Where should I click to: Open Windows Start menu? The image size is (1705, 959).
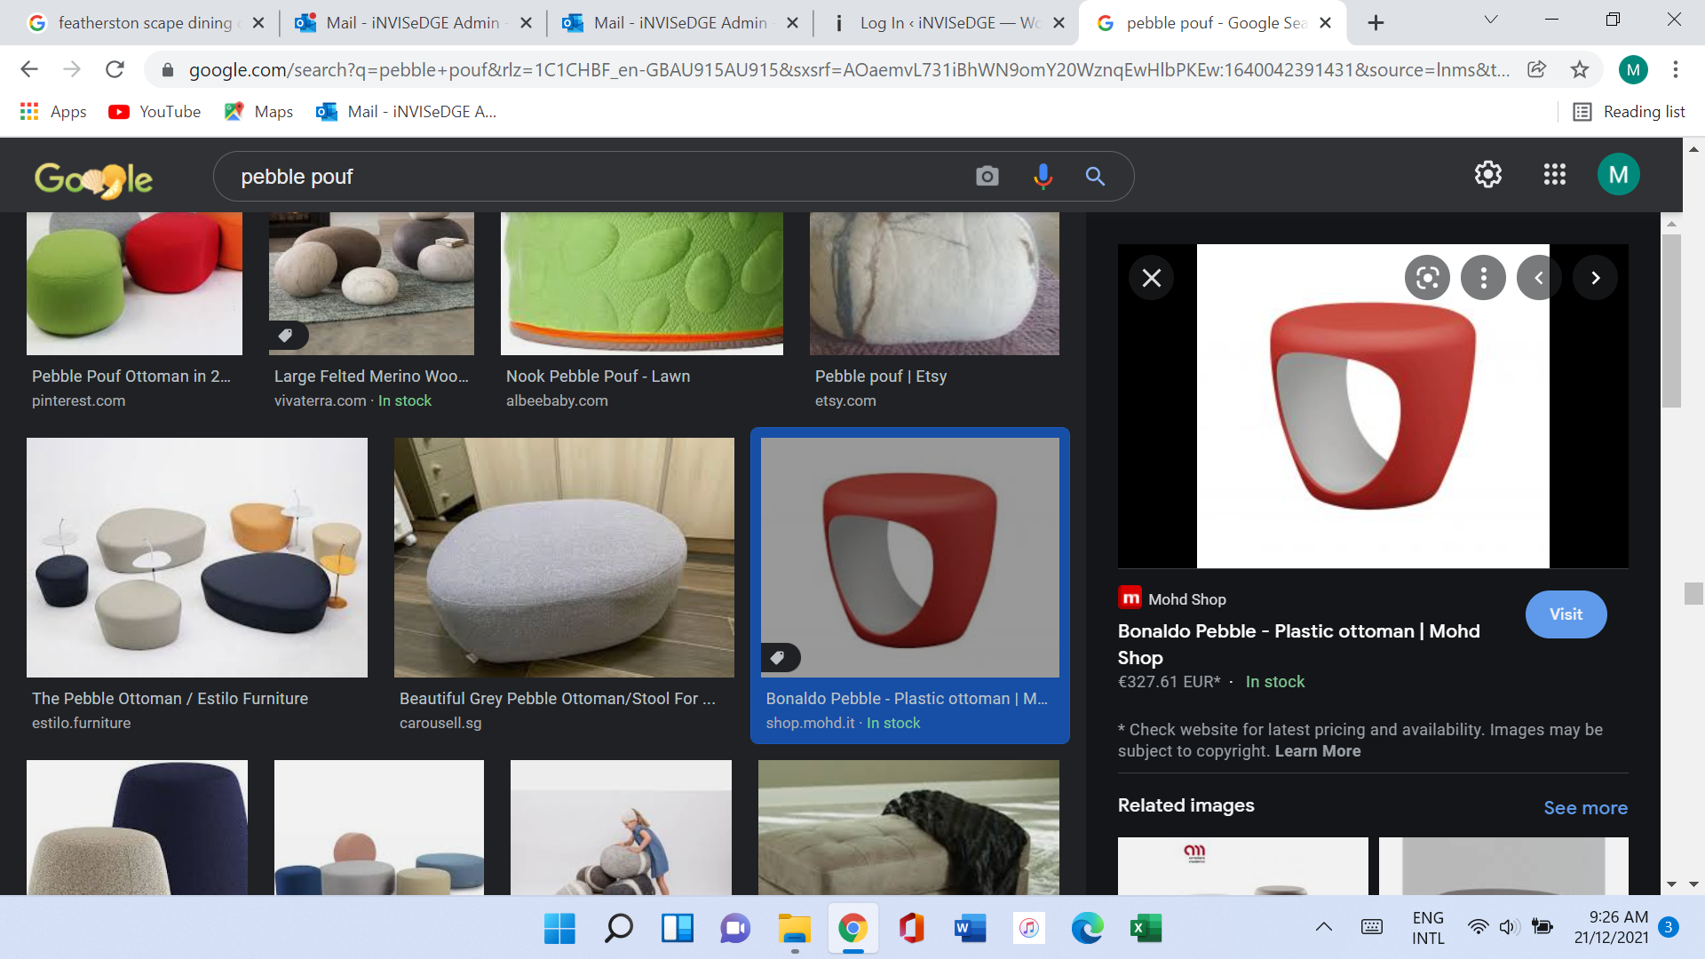[559, 929]
